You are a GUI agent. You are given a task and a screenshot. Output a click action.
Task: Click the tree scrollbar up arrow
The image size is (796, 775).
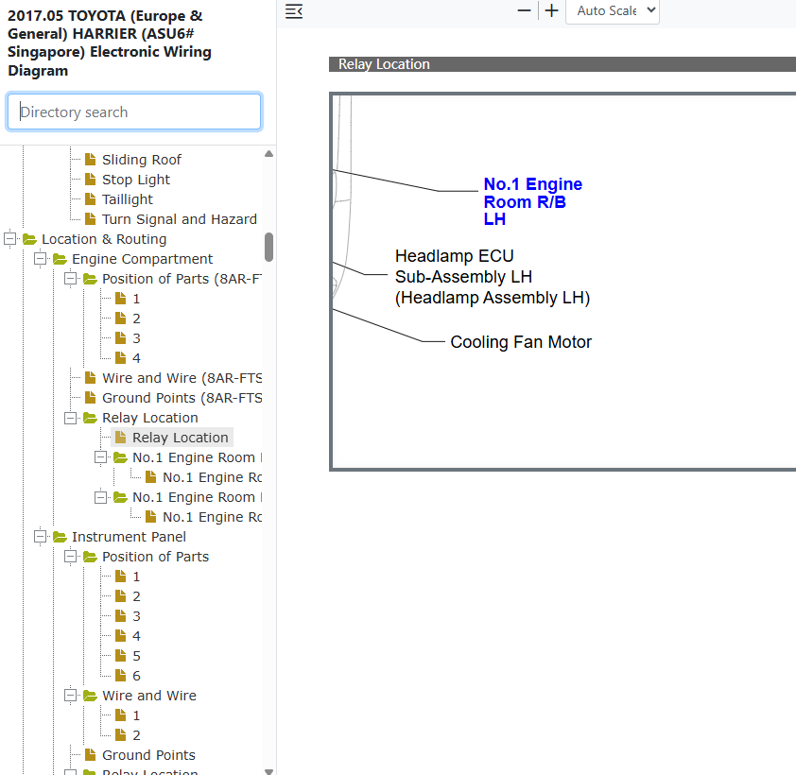(x=269, y=154)
